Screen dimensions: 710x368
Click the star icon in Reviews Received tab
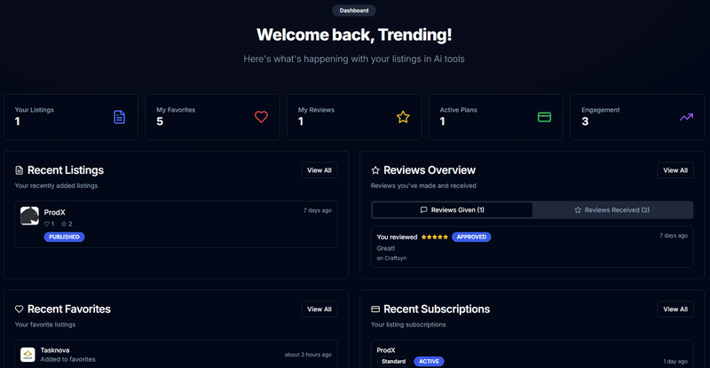click(578, 210)
